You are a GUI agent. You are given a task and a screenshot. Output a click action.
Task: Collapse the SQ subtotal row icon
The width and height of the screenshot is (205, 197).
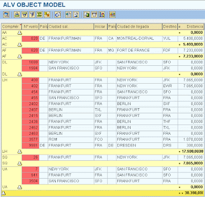[x=19, y=163]
